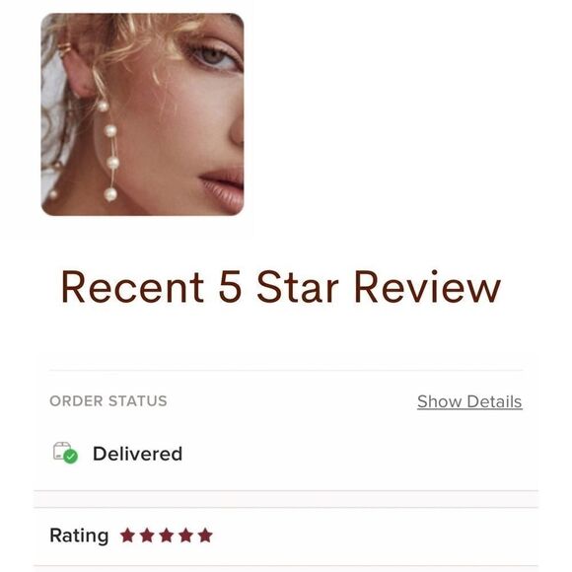Viewport: 572px width, 572px height.
Task: Click the lowest pearl on the earring
Action: coord(110,194)
